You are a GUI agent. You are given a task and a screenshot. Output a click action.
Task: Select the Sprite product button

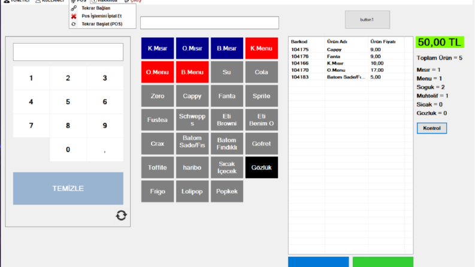(261, 96)
